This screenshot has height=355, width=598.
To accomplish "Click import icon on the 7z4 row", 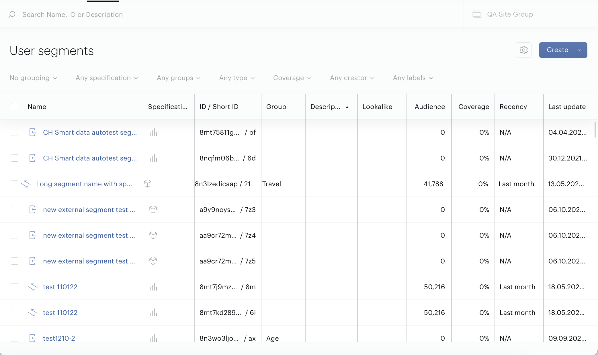I will pyautogui.click(x=33, y=235).
